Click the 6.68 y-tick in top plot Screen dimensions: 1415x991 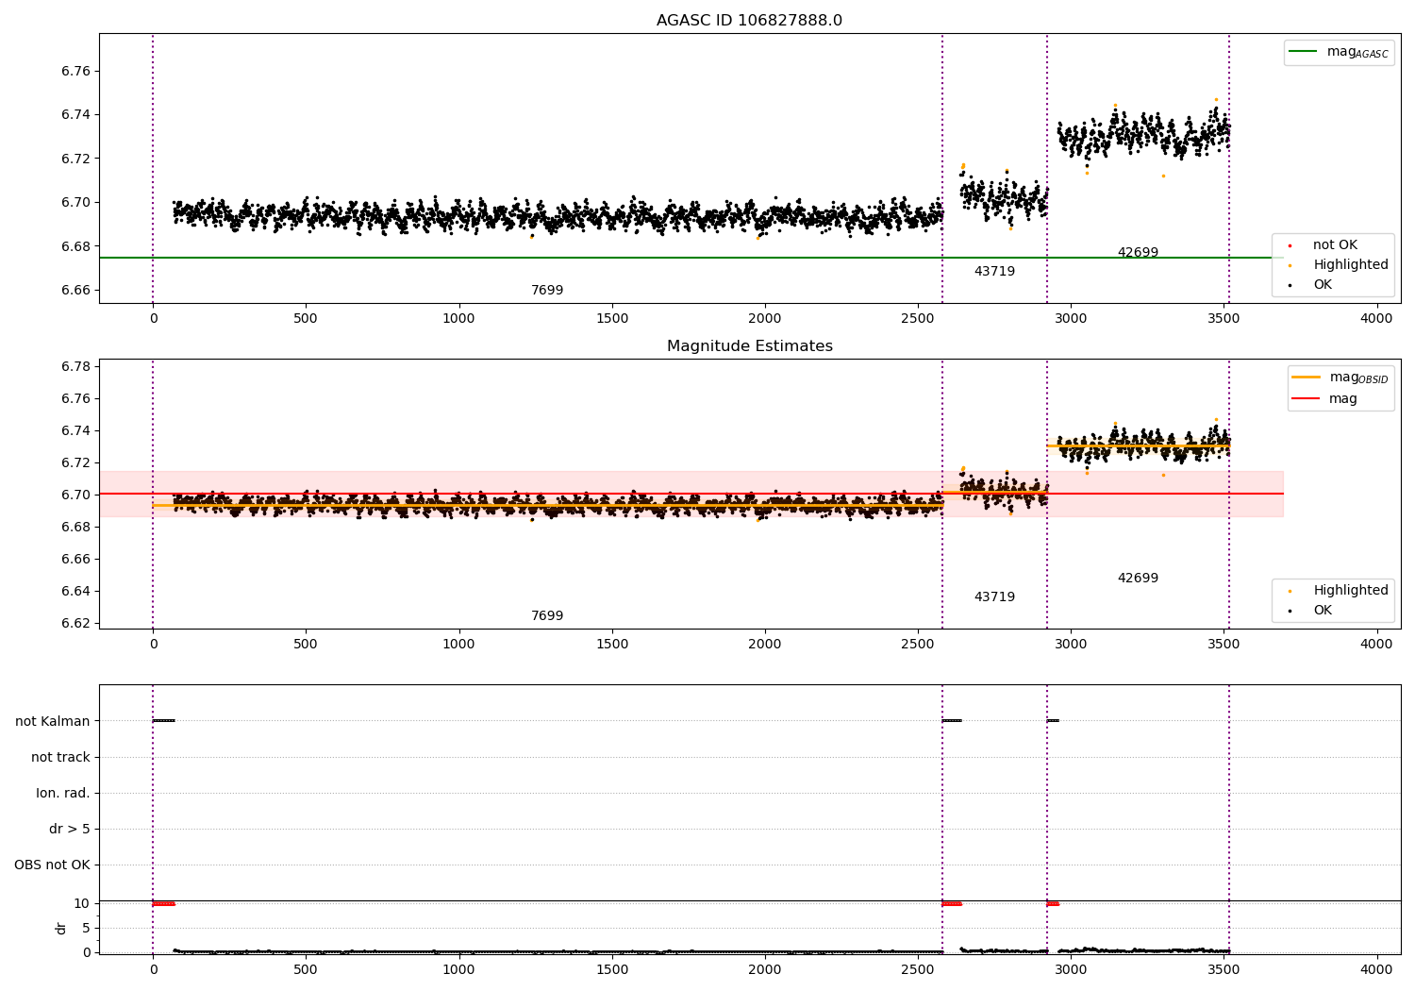click(x=75, y=246)
